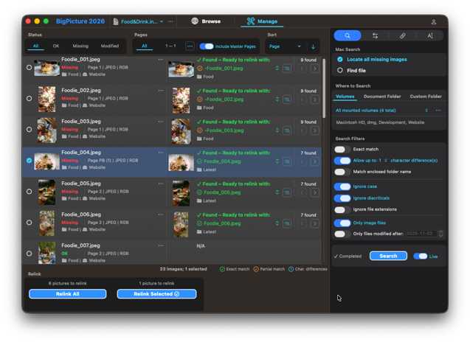Go to next match for Foodie_005.jpeg
Viewport: 470px width, 342px height.
(x=314, y=192)
